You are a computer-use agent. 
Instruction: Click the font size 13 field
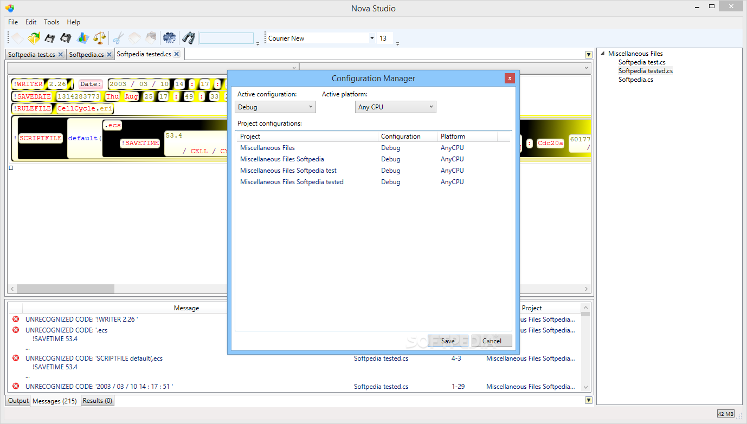(x=385, y=38)
